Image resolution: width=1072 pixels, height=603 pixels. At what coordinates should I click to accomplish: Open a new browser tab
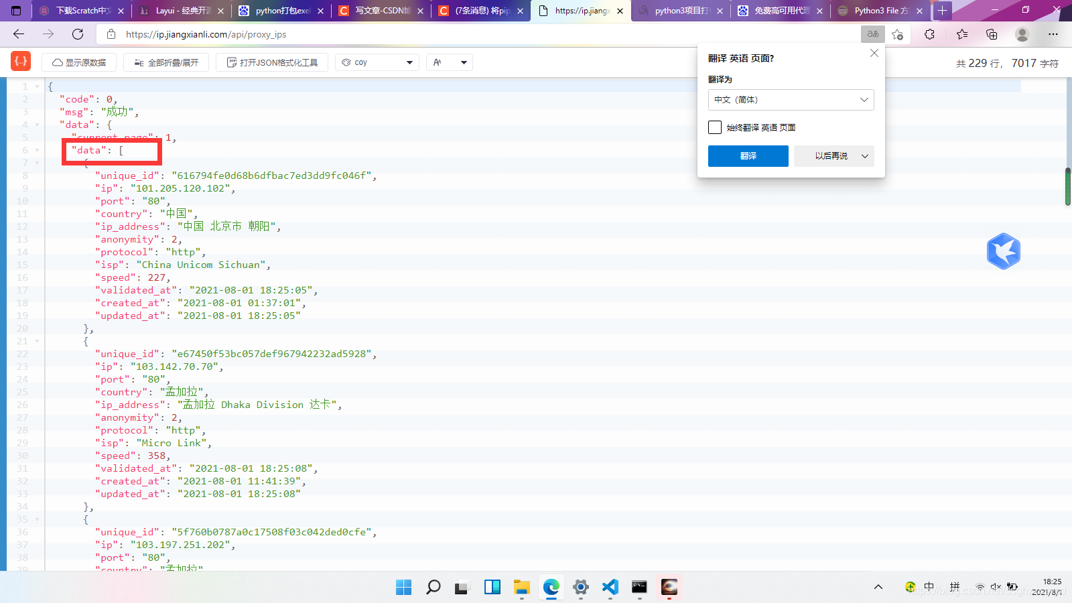942,11
